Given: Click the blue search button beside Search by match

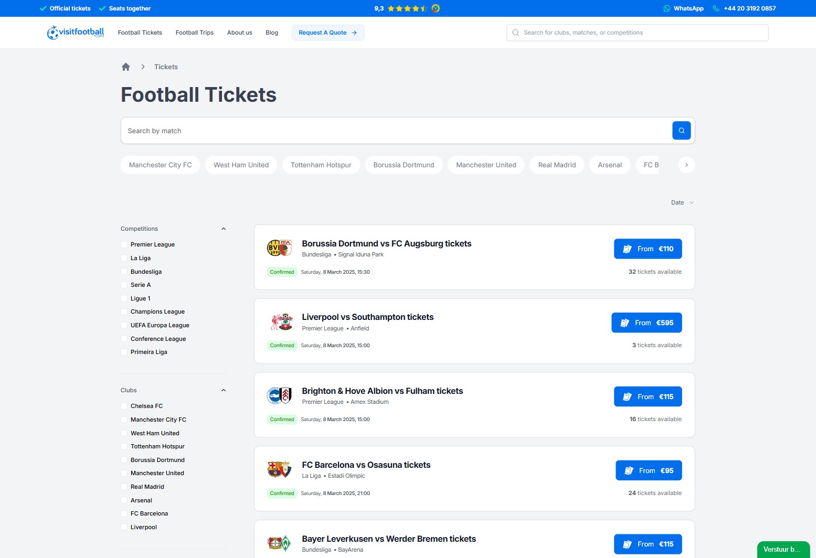Looking at the screenshot, I should [x=681, y=130].
